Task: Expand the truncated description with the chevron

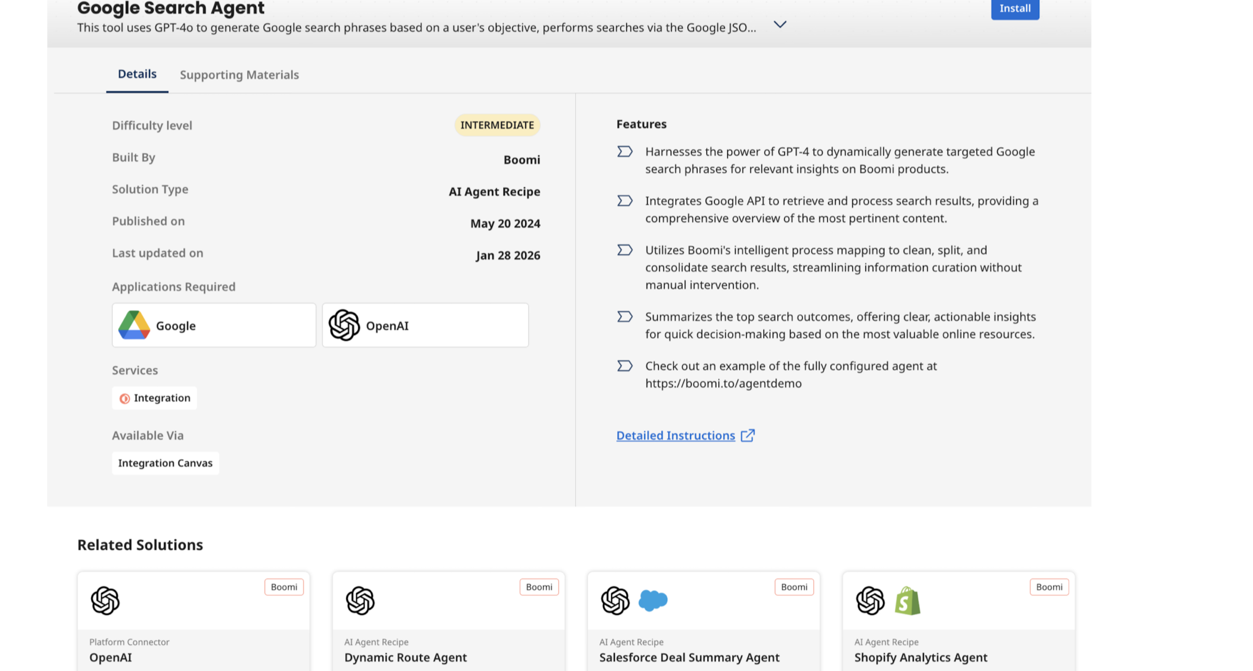Action: tap(780, 24)
